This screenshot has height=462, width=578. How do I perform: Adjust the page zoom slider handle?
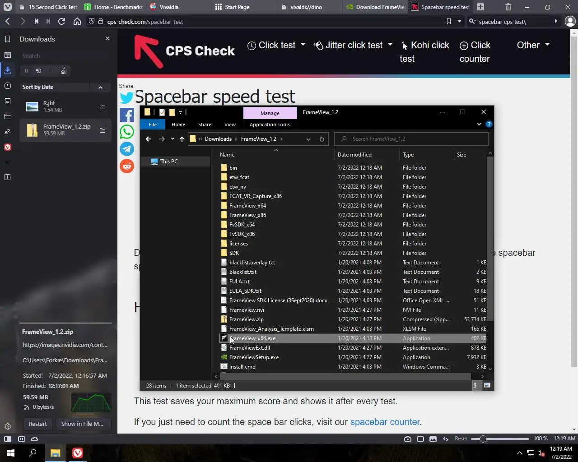coord(483,439)
